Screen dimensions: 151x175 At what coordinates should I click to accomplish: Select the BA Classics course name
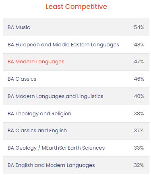pyautogui.click(x=22, y=79)
